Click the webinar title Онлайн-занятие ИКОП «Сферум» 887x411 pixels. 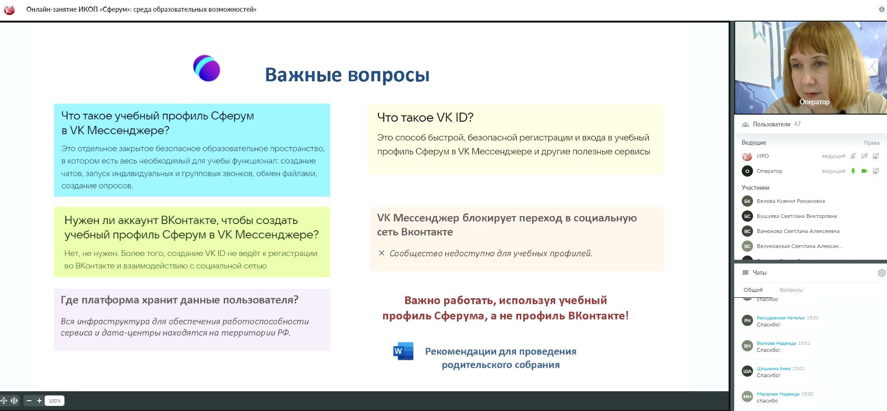141,9
